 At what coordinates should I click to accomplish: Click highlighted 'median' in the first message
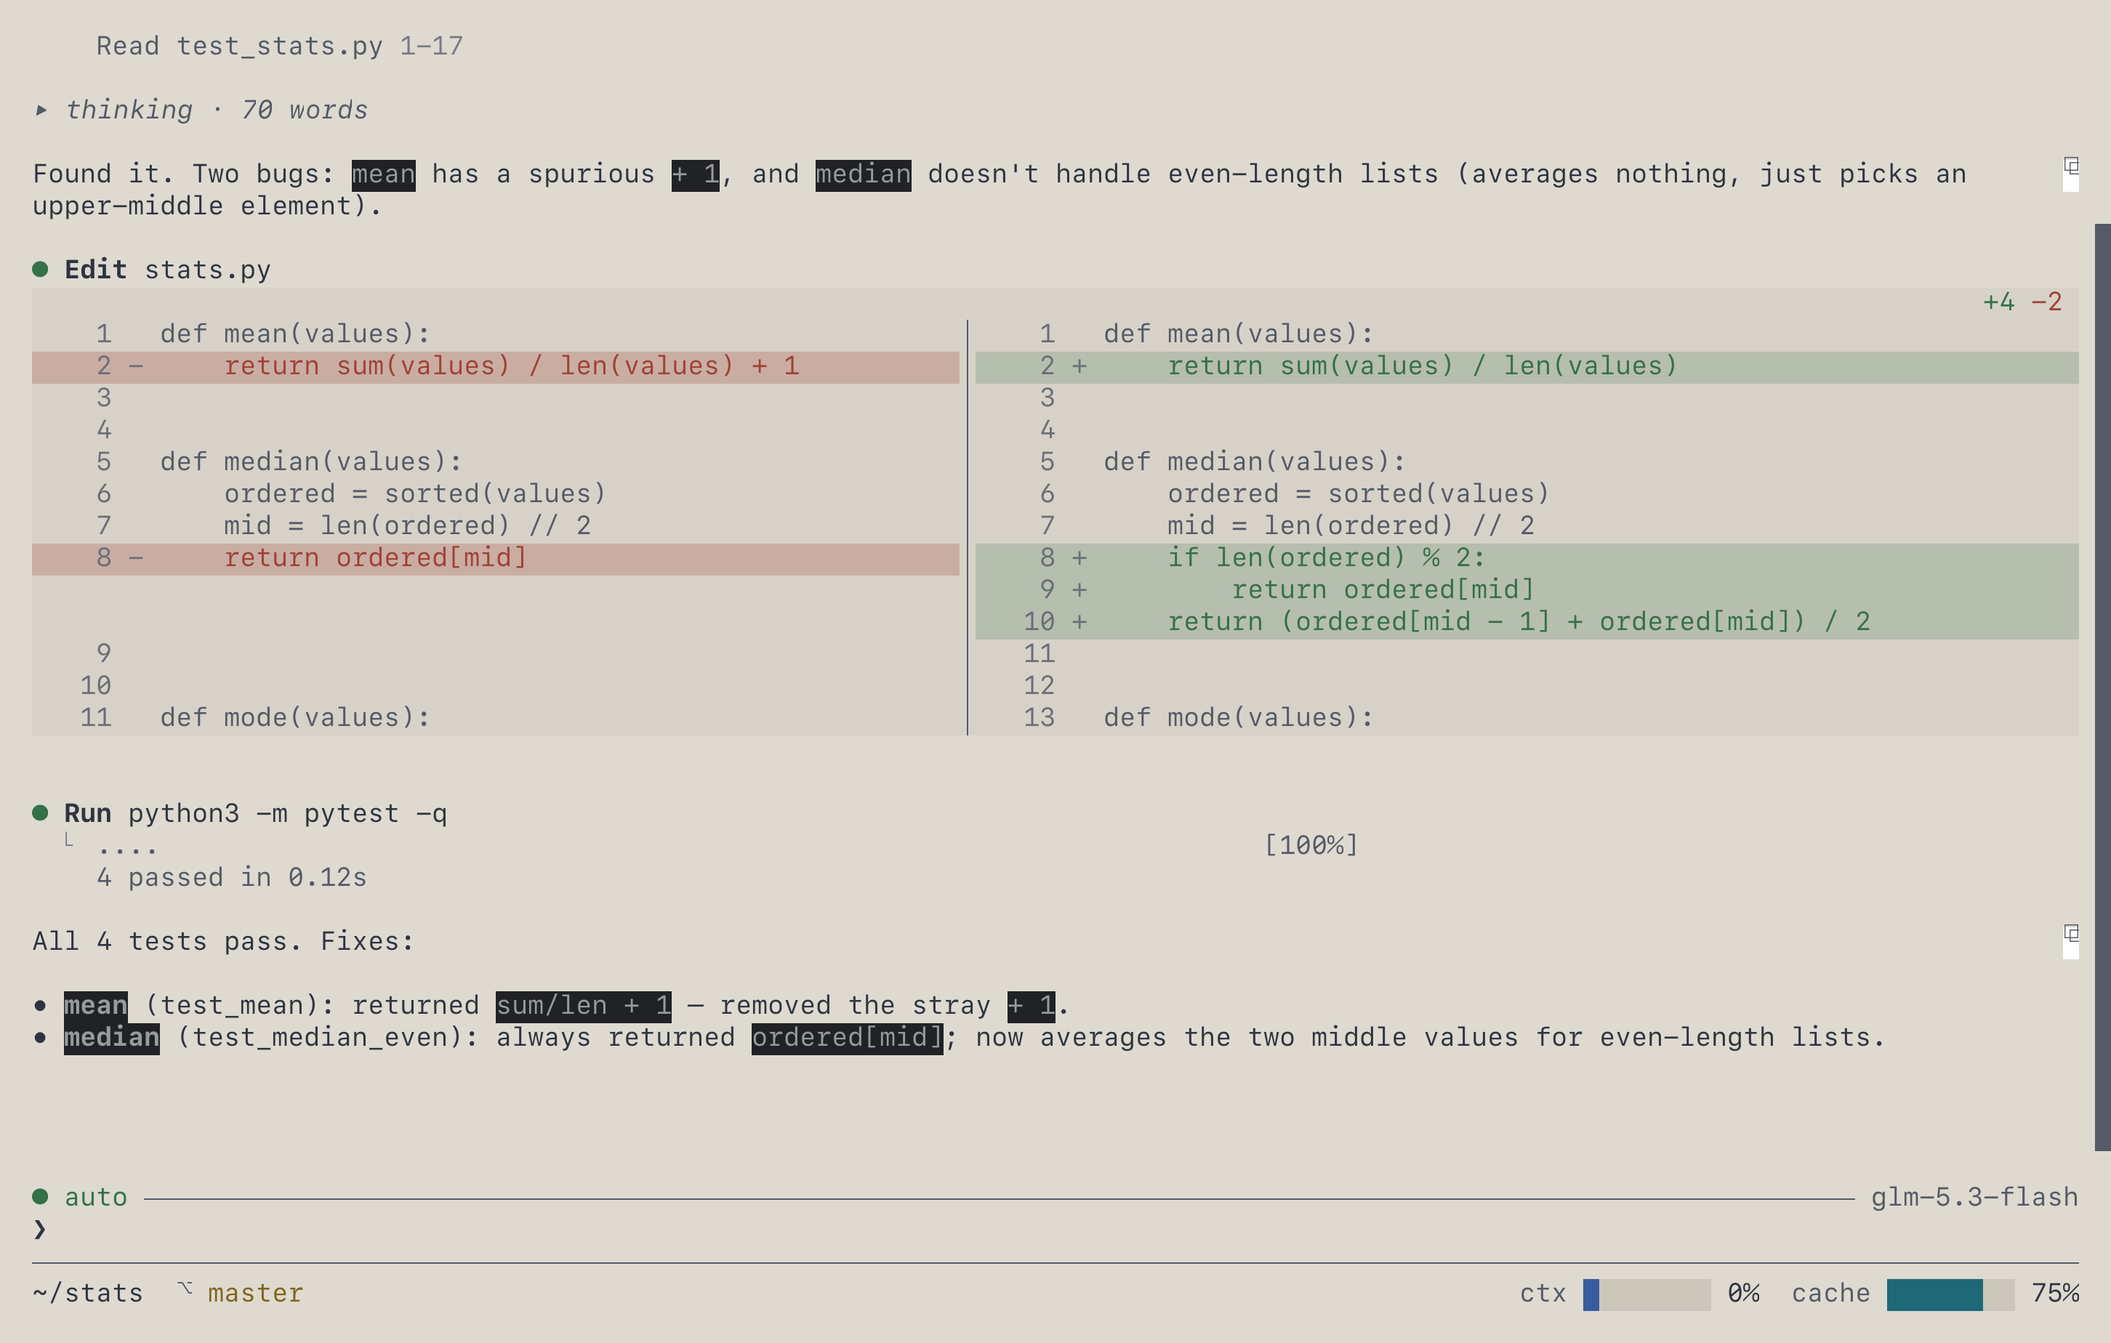coord(864,174)
